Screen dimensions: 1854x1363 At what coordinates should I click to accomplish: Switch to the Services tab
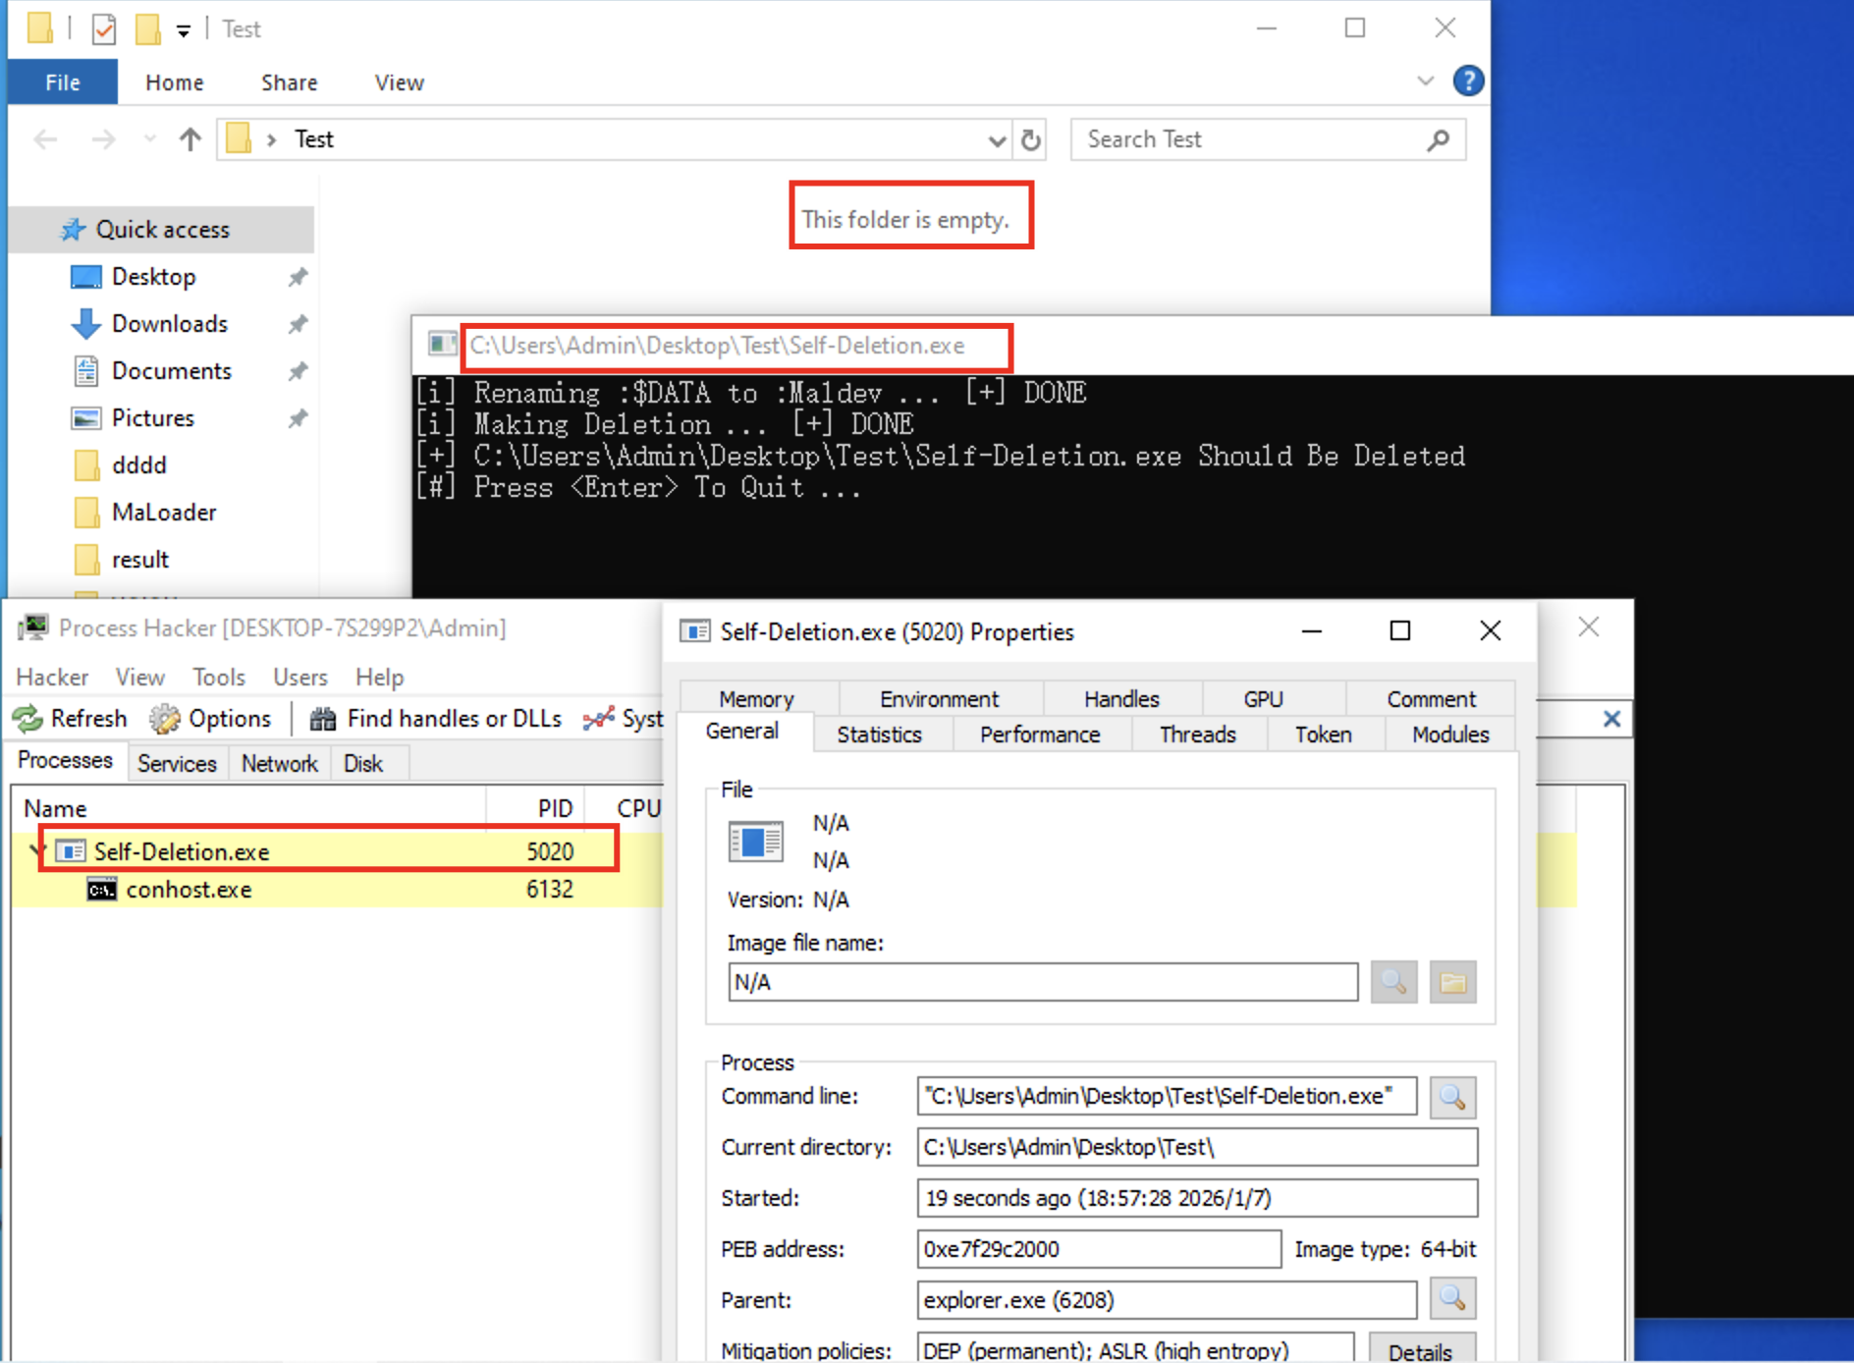pos(177,763)
